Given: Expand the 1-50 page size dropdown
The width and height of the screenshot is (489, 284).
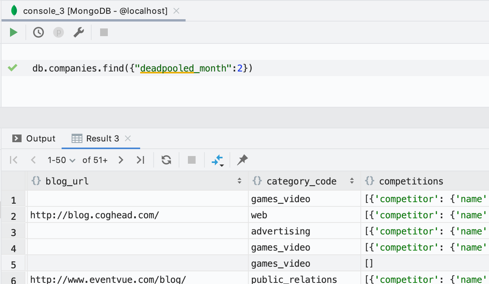Looking at the screenshot, I should [x=61, y=160].
